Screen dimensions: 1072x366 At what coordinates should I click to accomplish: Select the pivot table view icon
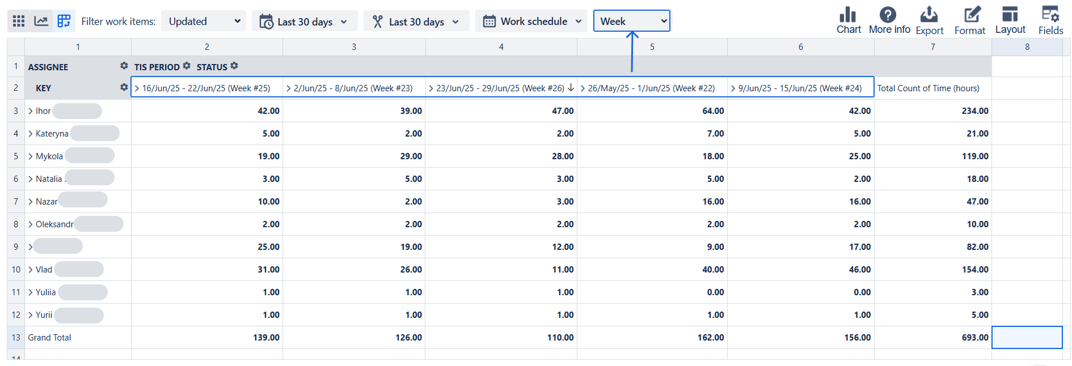tap(64, 21)
